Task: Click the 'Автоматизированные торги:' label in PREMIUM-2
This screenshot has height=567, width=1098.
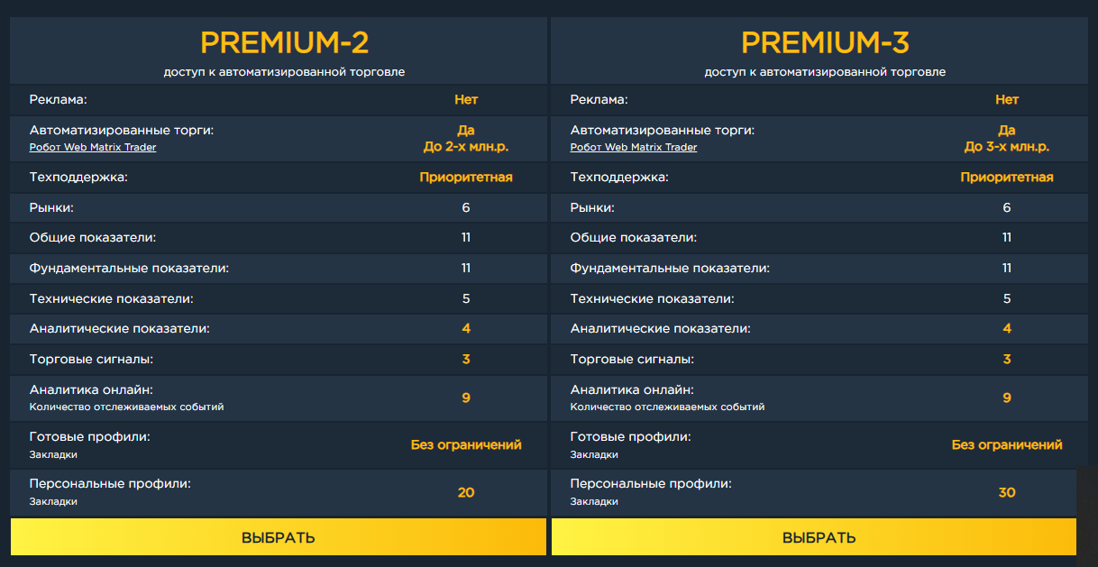Action: click(x=122, y=131)
